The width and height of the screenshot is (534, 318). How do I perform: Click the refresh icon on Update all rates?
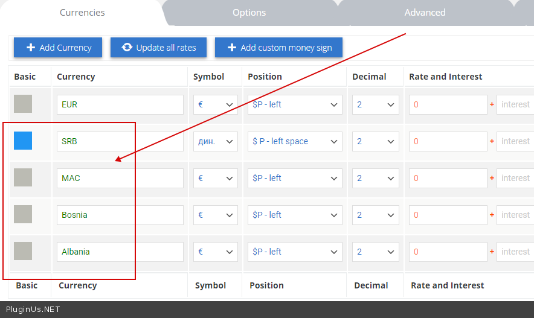[127, 48]
